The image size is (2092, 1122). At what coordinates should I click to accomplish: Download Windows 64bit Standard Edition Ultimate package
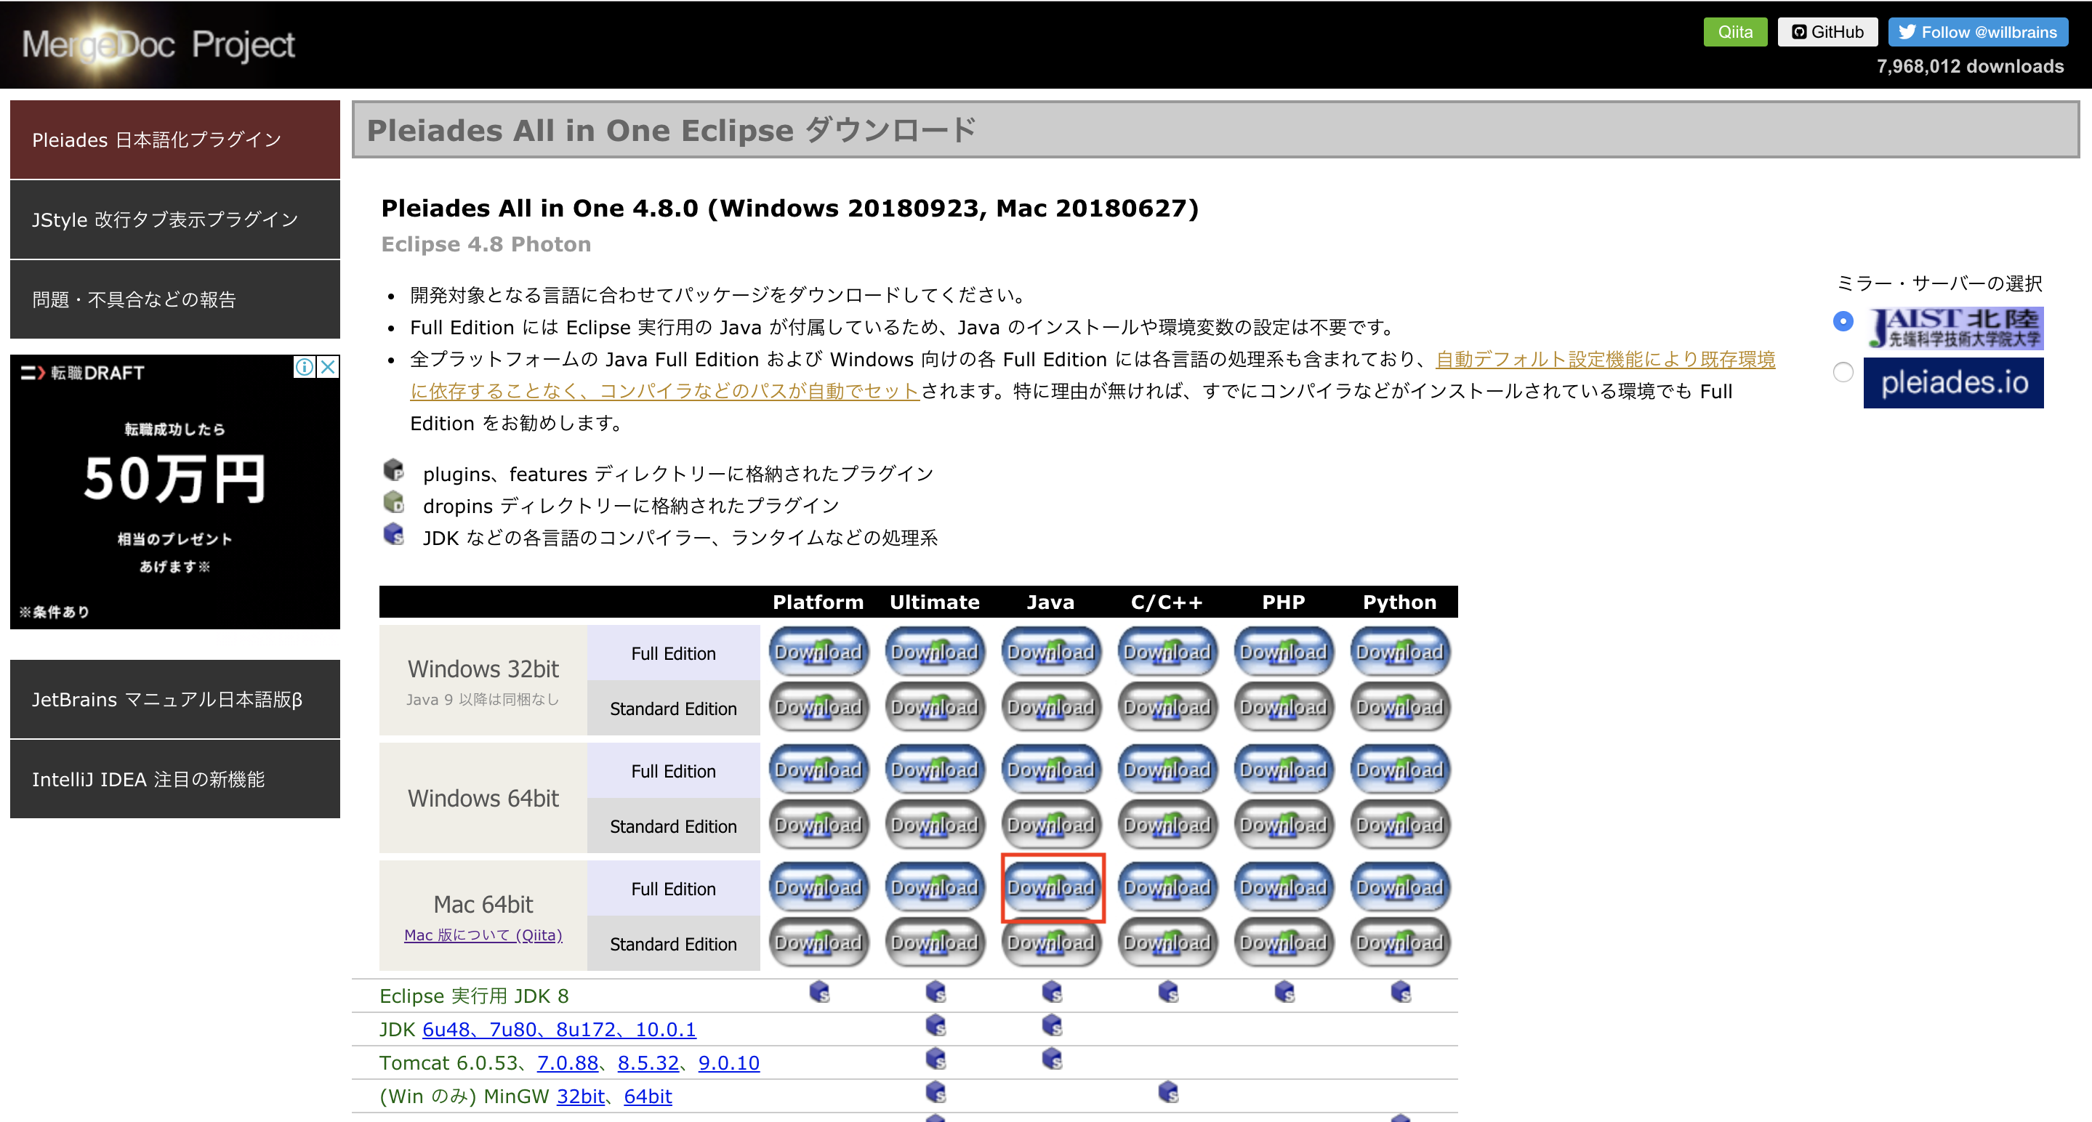935,825
